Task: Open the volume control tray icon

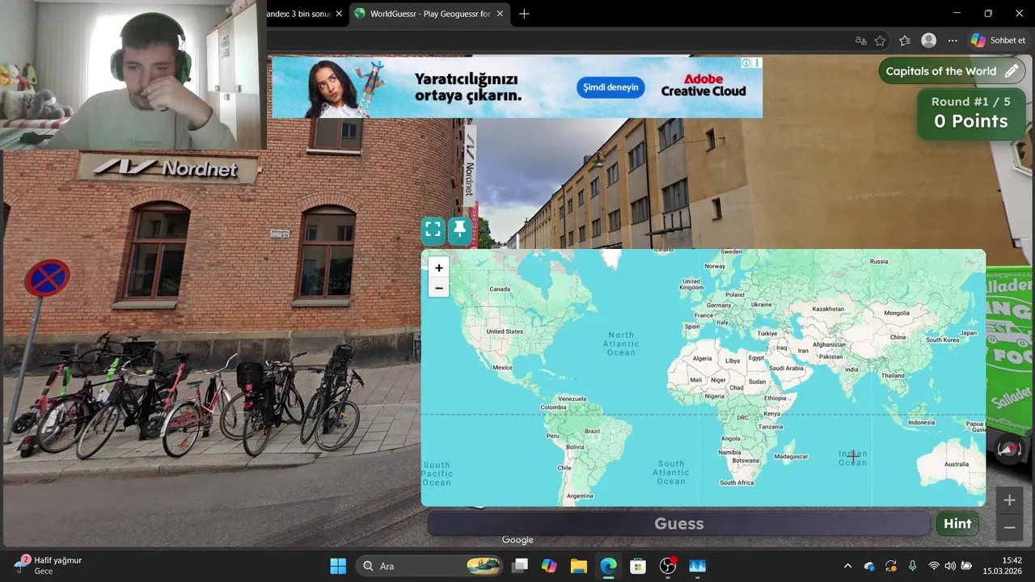Action: [x=950, y=566]
